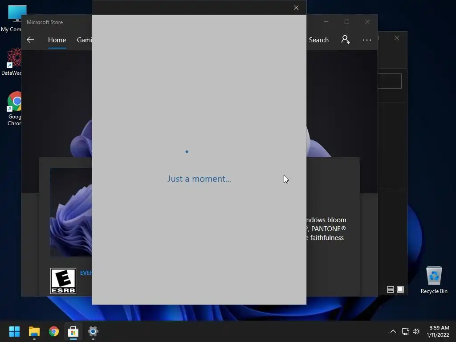Close the Just a moment dialog
The width and height of the screenshot is (456, 342).
(296, 8)
